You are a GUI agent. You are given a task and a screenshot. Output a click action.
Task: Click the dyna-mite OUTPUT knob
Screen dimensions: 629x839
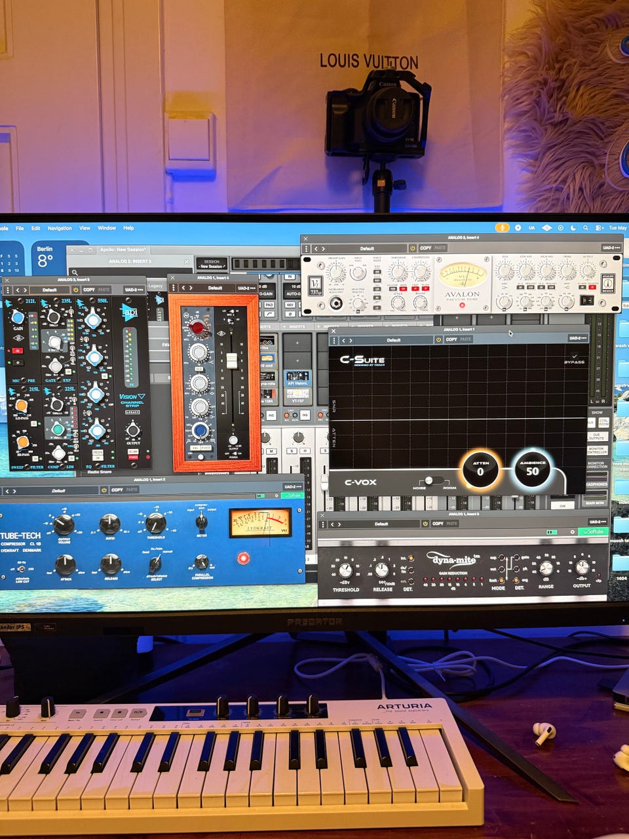pyautogui.click(x=582, y=568)
